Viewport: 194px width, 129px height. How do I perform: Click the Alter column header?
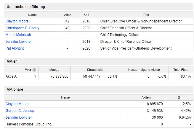pos(68,14)
